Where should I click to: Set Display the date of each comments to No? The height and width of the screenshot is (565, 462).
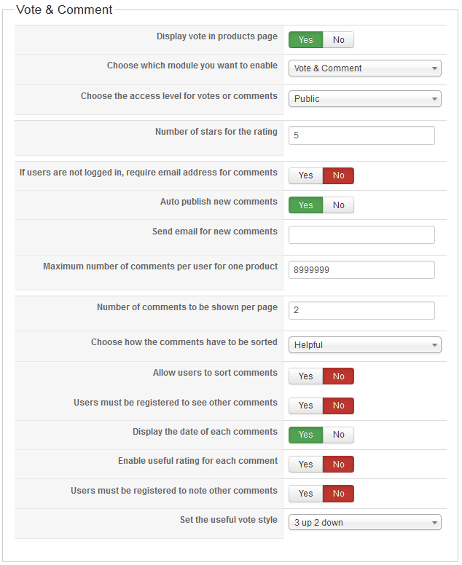(x=338, y=435)
